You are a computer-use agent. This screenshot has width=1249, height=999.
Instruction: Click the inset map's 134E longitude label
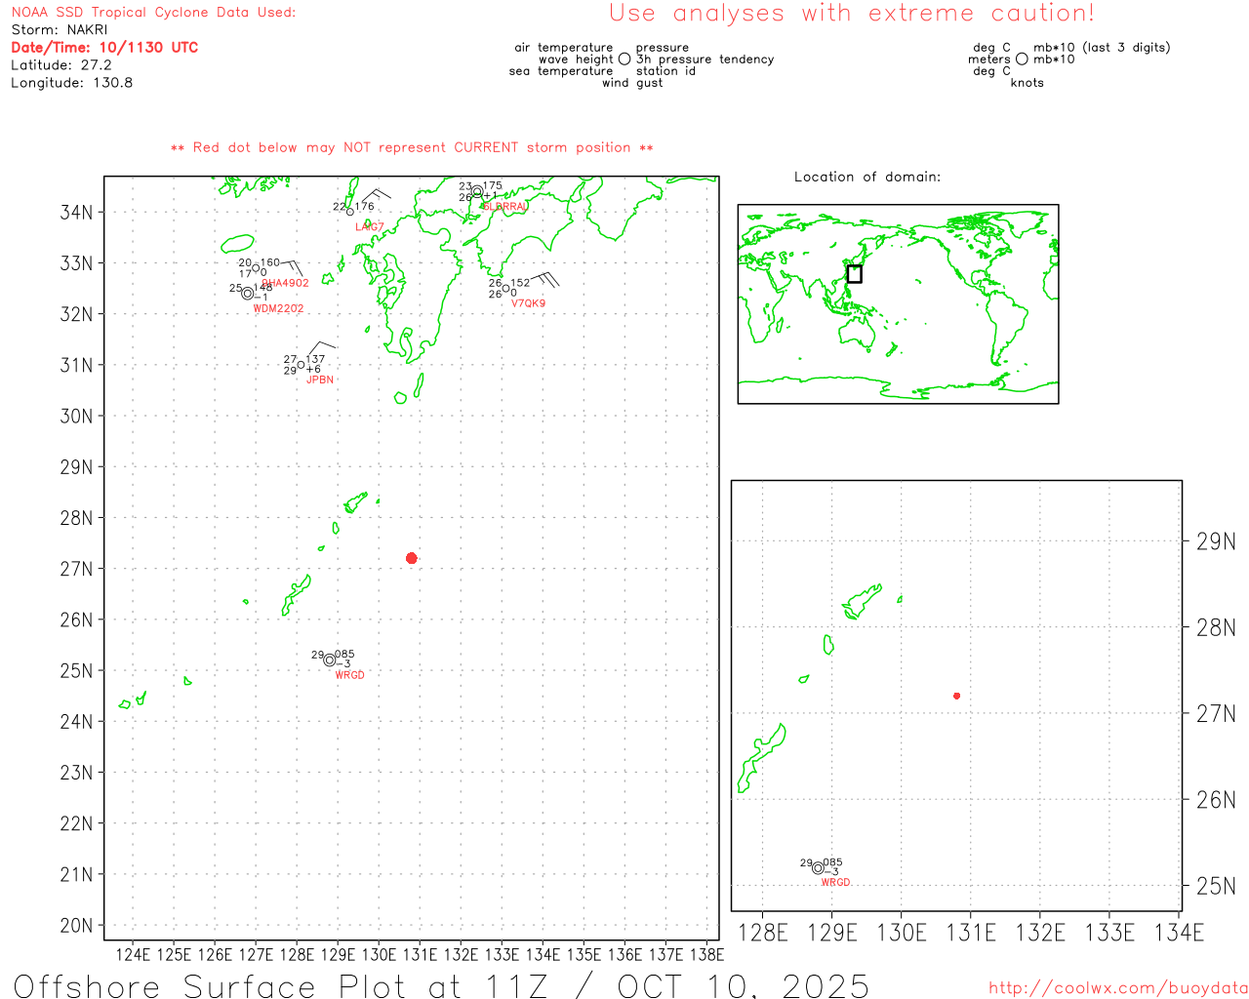pos(1179,933)
